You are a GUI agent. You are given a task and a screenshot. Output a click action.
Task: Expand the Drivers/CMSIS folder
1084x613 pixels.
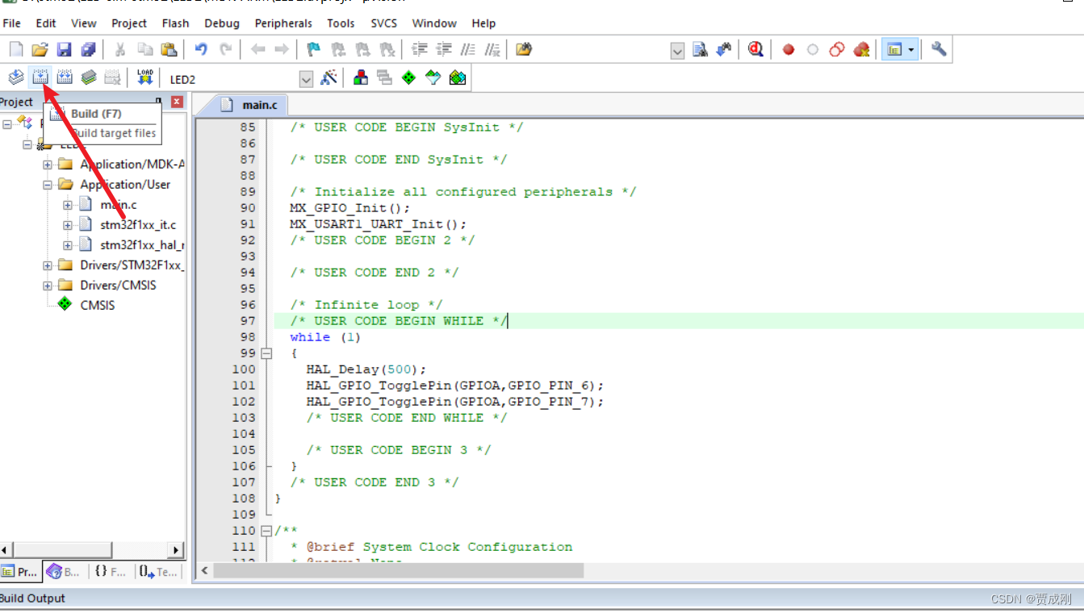(48, 286)
